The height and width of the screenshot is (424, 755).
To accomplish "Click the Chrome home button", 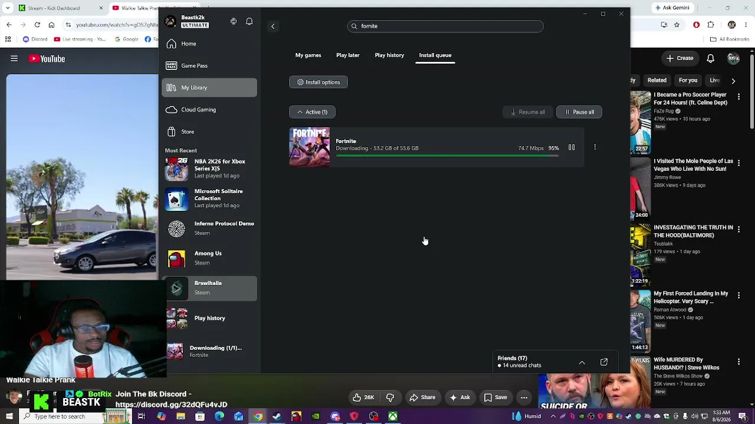I will point(52,25).
